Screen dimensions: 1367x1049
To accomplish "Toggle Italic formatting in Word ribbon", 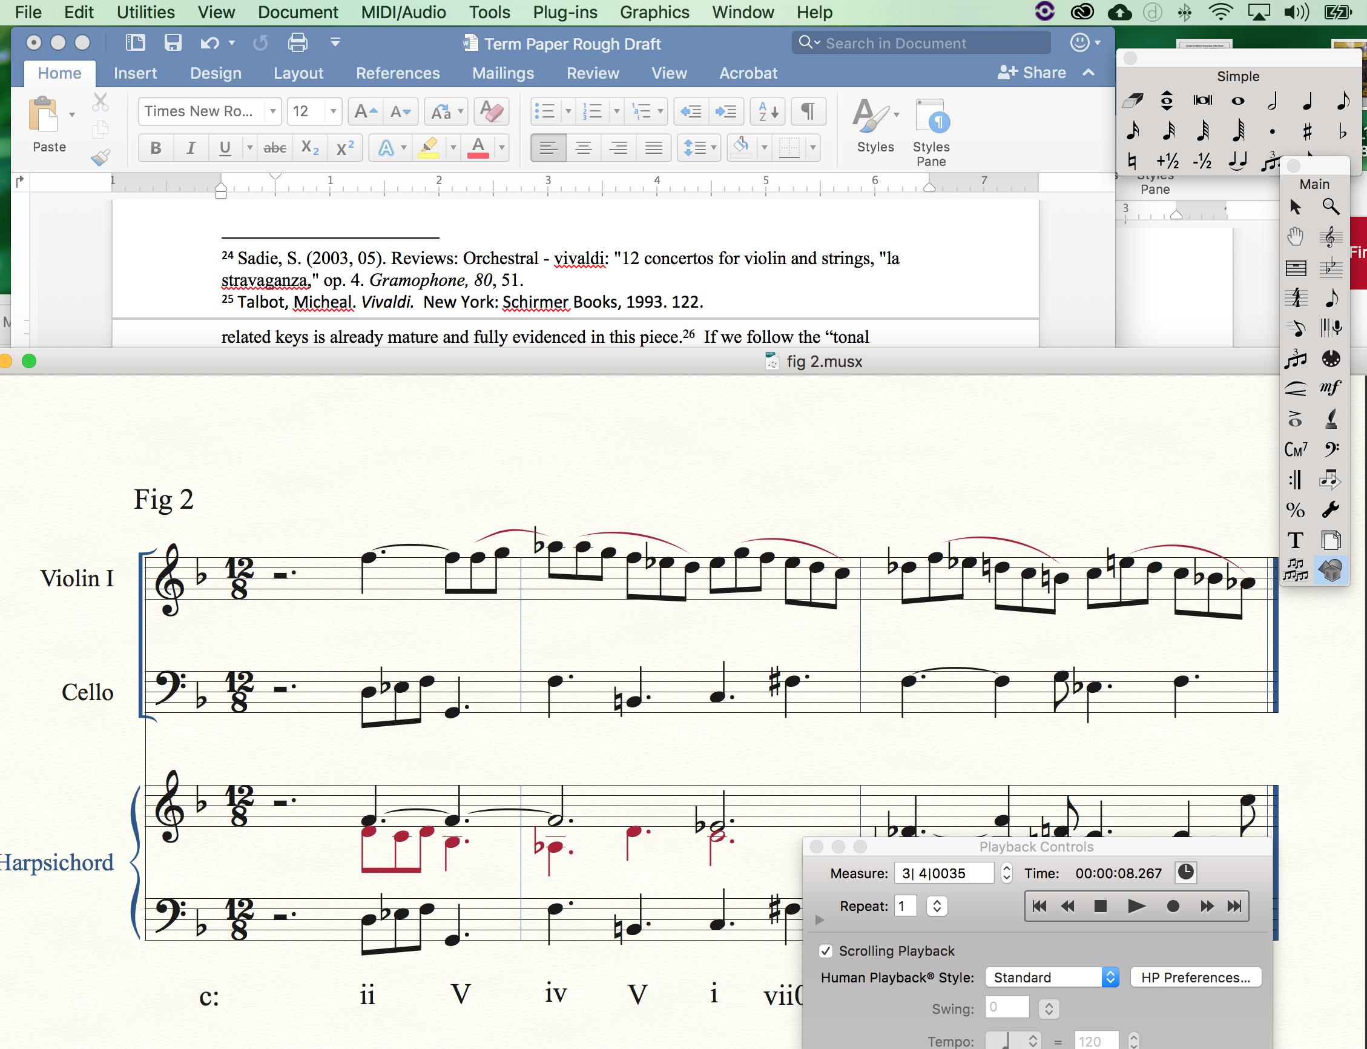I will coord(190,148).
